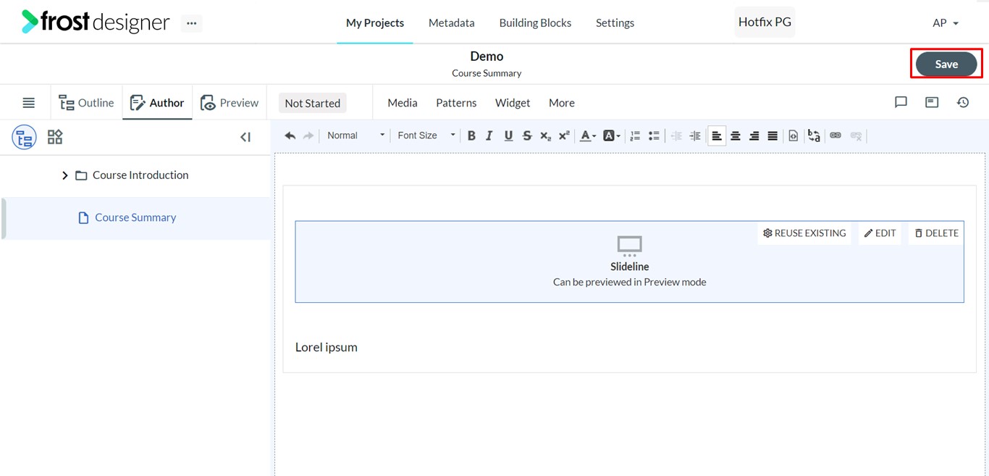Click REUSE EXISTING on Slideline block
Screen dimensions: 989x476
(x=804, y=233)
